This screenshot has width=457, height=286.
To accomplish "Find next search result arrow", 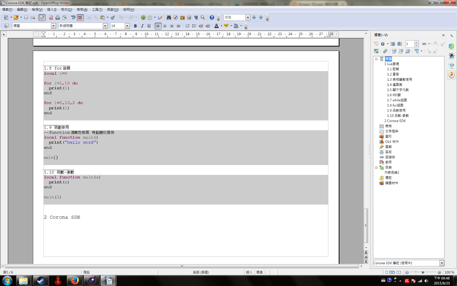I will point(254,17).
